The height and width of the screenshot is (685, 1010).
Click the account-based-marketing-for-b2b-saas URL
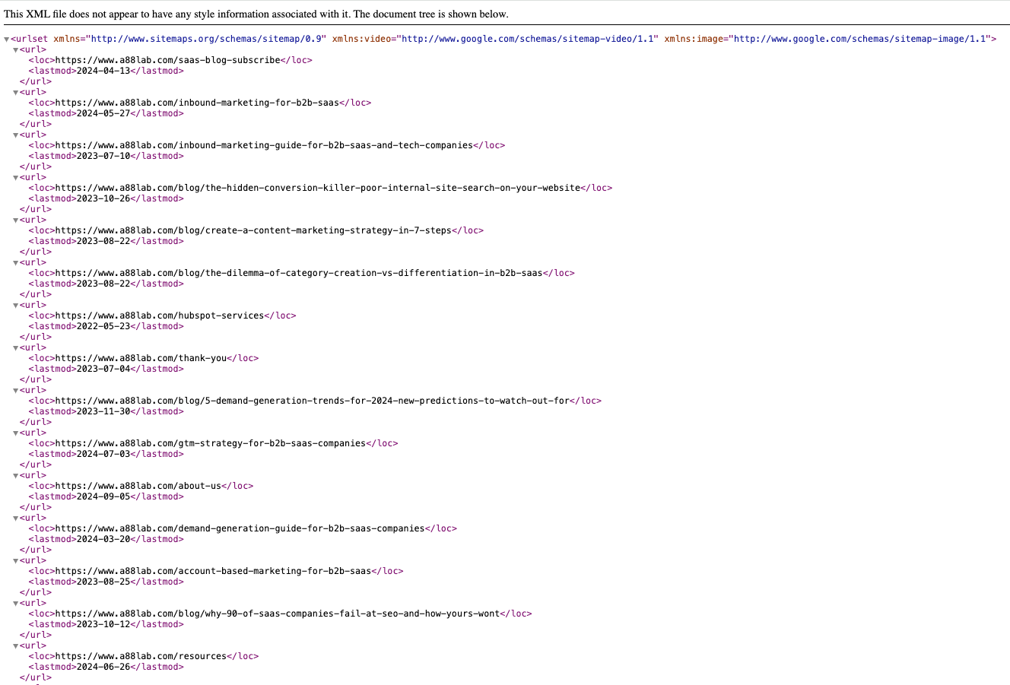[213, 571]
